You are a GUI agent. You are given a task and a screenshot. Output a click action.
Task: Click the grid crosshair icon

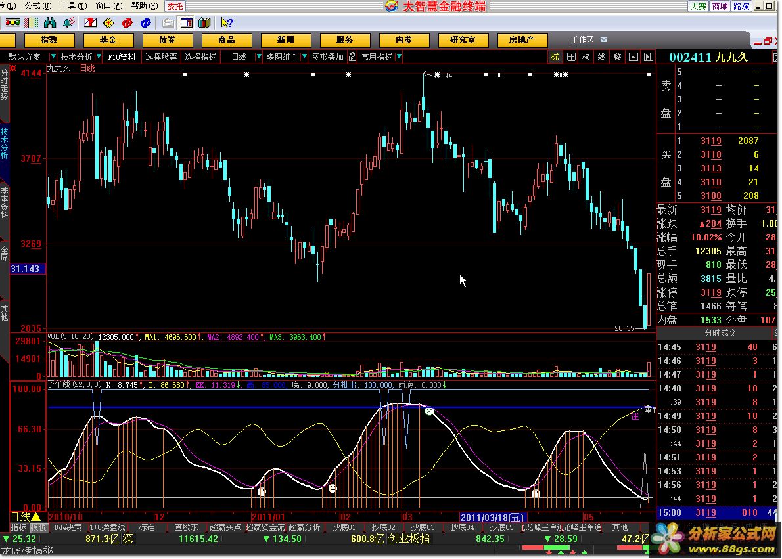coord(571,57)
